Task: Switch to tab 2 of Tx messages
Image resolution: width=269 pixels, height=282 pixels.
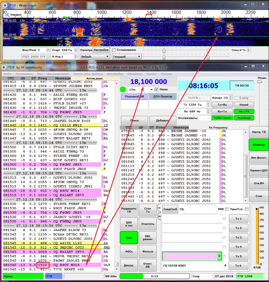Action: (159, 216)
